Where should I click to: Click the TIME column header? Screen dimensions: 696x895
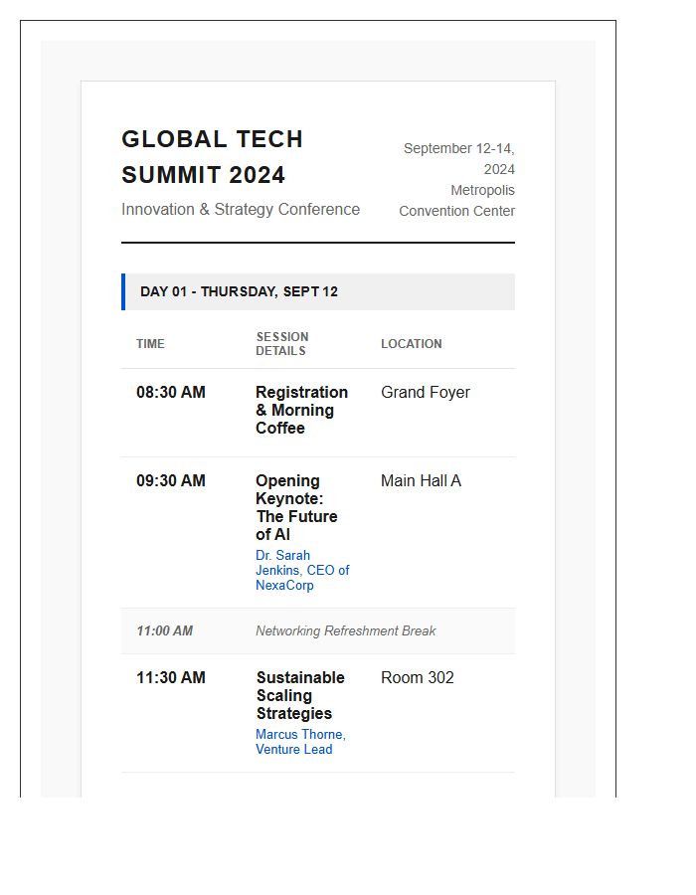pos(150,344)
